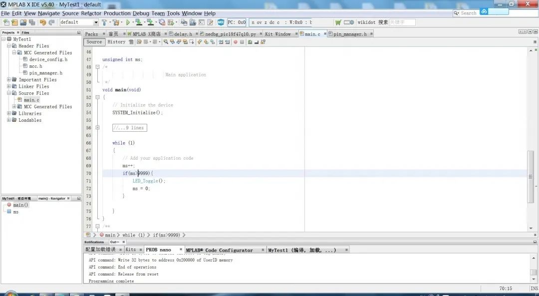Open the project configuration 'default' dropdown
This screenshot has height=296, width=539.
pos(79,22)
